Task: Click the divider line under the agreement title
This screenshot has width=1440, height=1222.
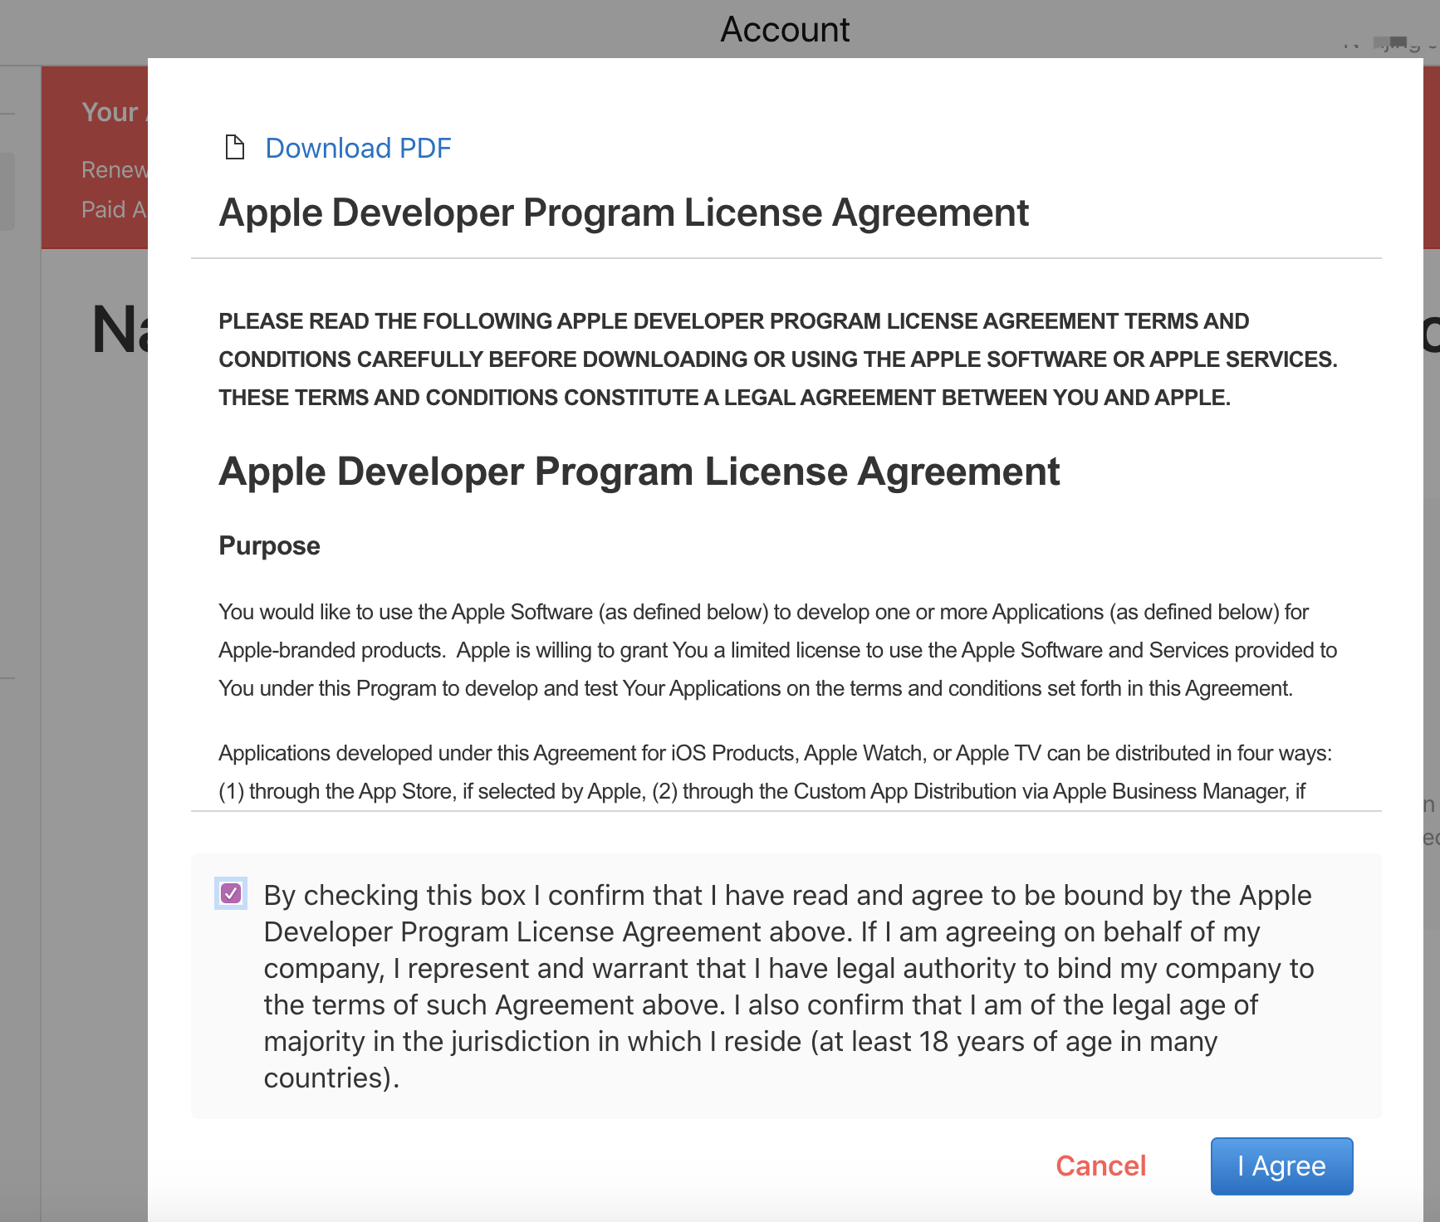Action: tap(747, 259)
